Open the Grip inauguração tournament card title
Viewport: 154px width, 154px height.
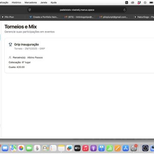[27, 44]
